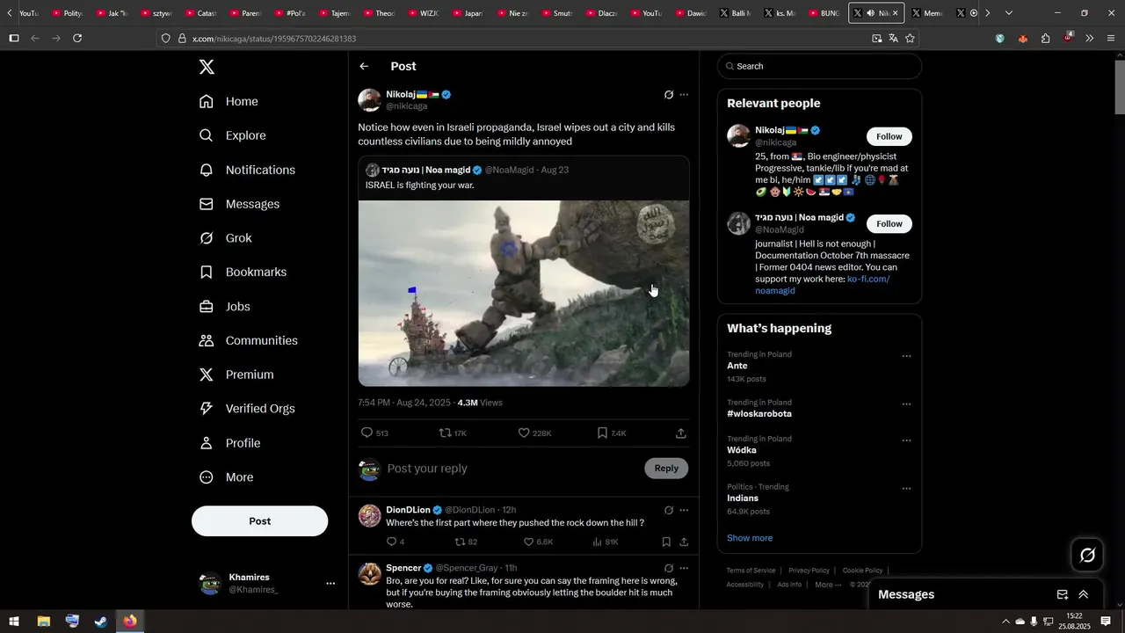
Task: Open more options for Indians trend
Action: (906, 489)
